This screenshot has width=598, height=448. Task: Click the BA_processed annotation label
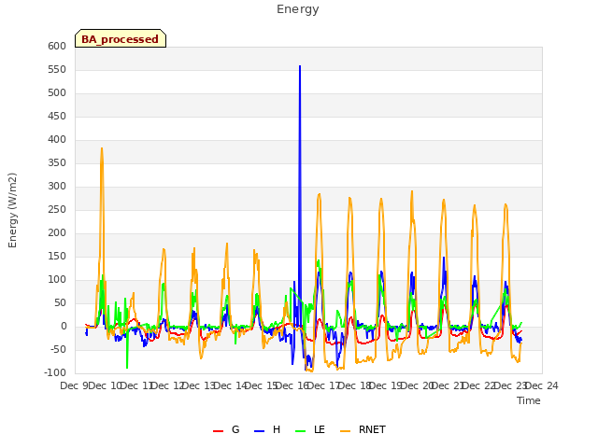pyautogui.click(x=121, y=39)
